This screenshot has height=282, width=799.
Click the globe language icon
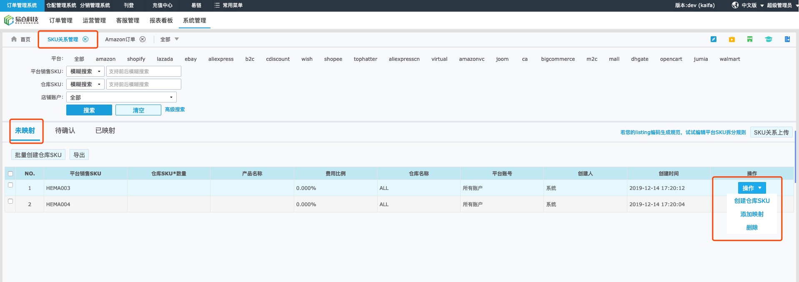(735, 5)
